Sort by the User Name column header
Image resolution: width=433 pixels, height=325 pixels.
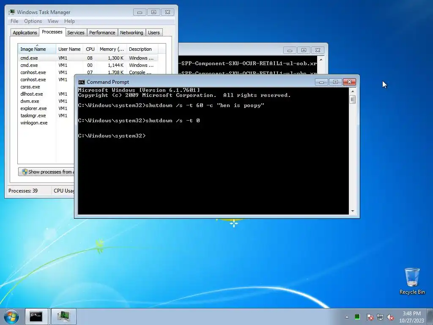click(x=69, y=49)
